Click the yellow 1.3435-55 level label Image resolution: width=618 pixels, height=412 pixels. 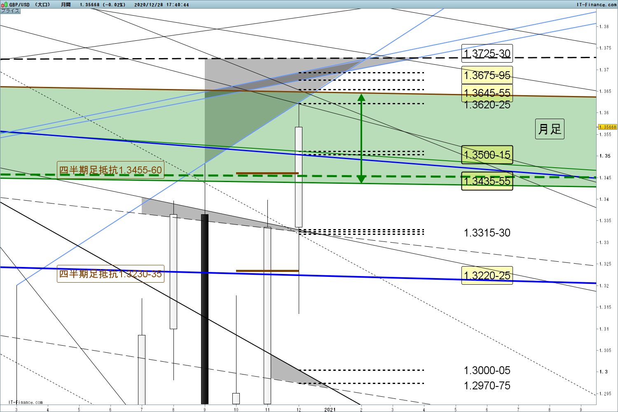tap(487, 181)
